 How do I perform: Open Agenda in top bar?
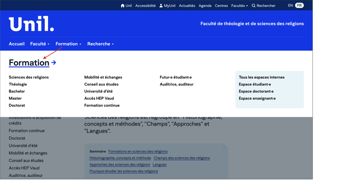205,6
